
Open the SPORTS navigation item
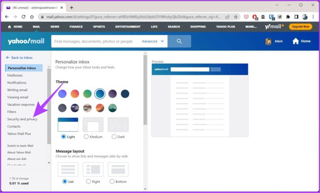point(99,27)
